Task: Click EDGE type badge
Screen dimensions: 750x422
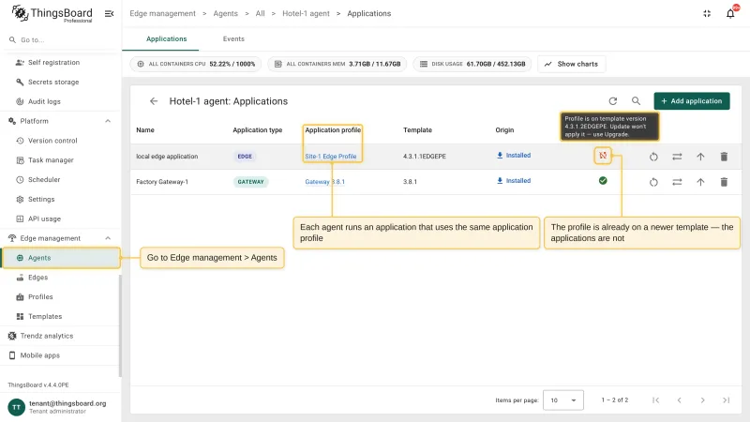Action: click(x=245, y=157)
